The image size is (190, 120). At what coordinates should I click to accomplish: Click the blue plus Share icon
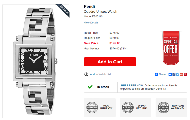click(156, 74)
